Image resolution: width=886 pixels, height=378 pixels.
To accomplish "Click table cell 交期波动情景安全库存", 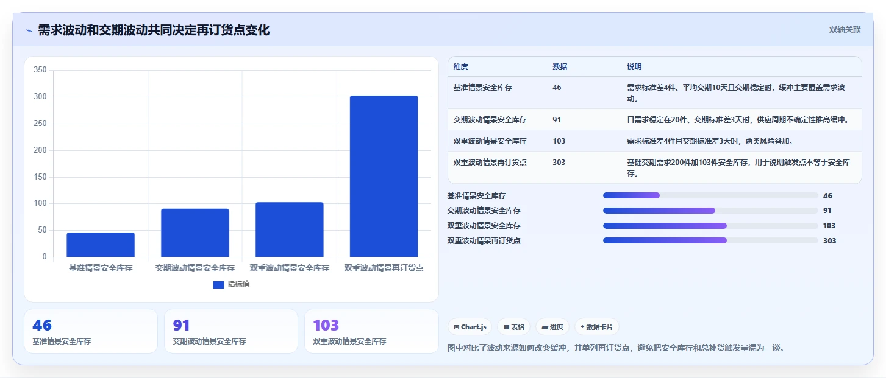I will point(490,120).
